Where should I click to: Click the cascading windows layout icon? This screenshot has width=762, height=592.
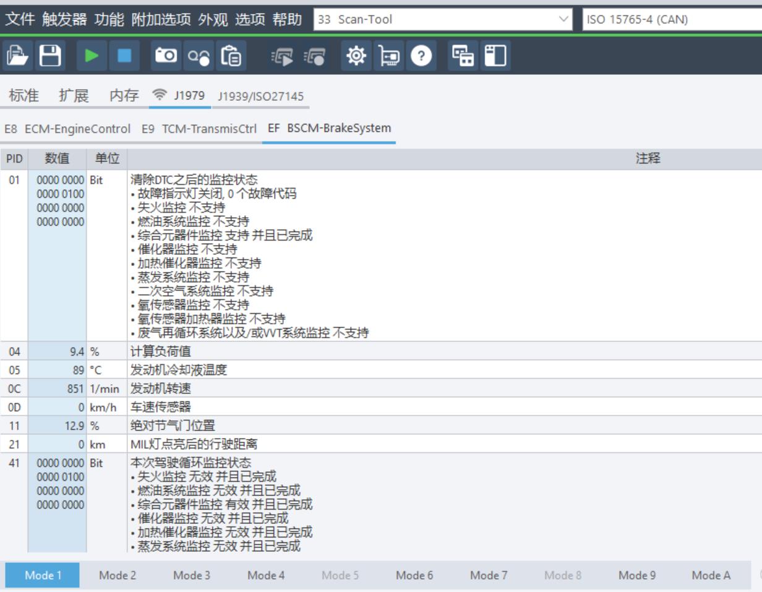463,56
